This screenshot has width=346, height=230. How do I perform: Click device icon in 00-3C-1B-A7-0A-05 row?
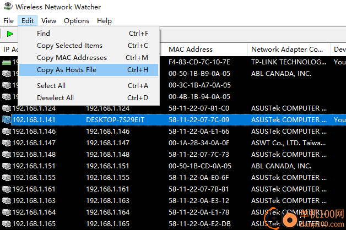point(7,85)
